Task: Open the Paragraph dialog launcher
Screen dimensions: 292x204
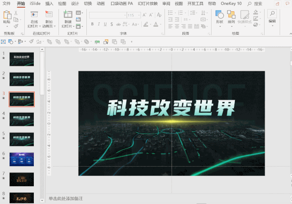Action: coord(209,34)
